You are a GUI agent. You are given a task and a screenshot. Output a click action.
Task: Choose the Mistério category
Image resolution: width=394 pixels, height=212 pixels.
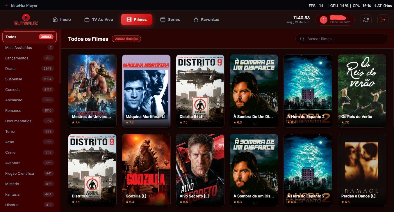29,184
